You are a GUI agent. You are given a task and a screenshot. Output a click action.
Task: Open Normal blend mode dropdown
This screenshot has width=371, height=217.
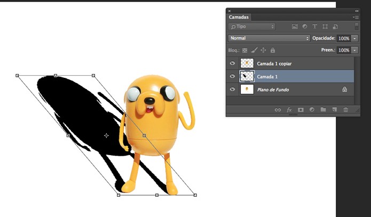(269, 38)
